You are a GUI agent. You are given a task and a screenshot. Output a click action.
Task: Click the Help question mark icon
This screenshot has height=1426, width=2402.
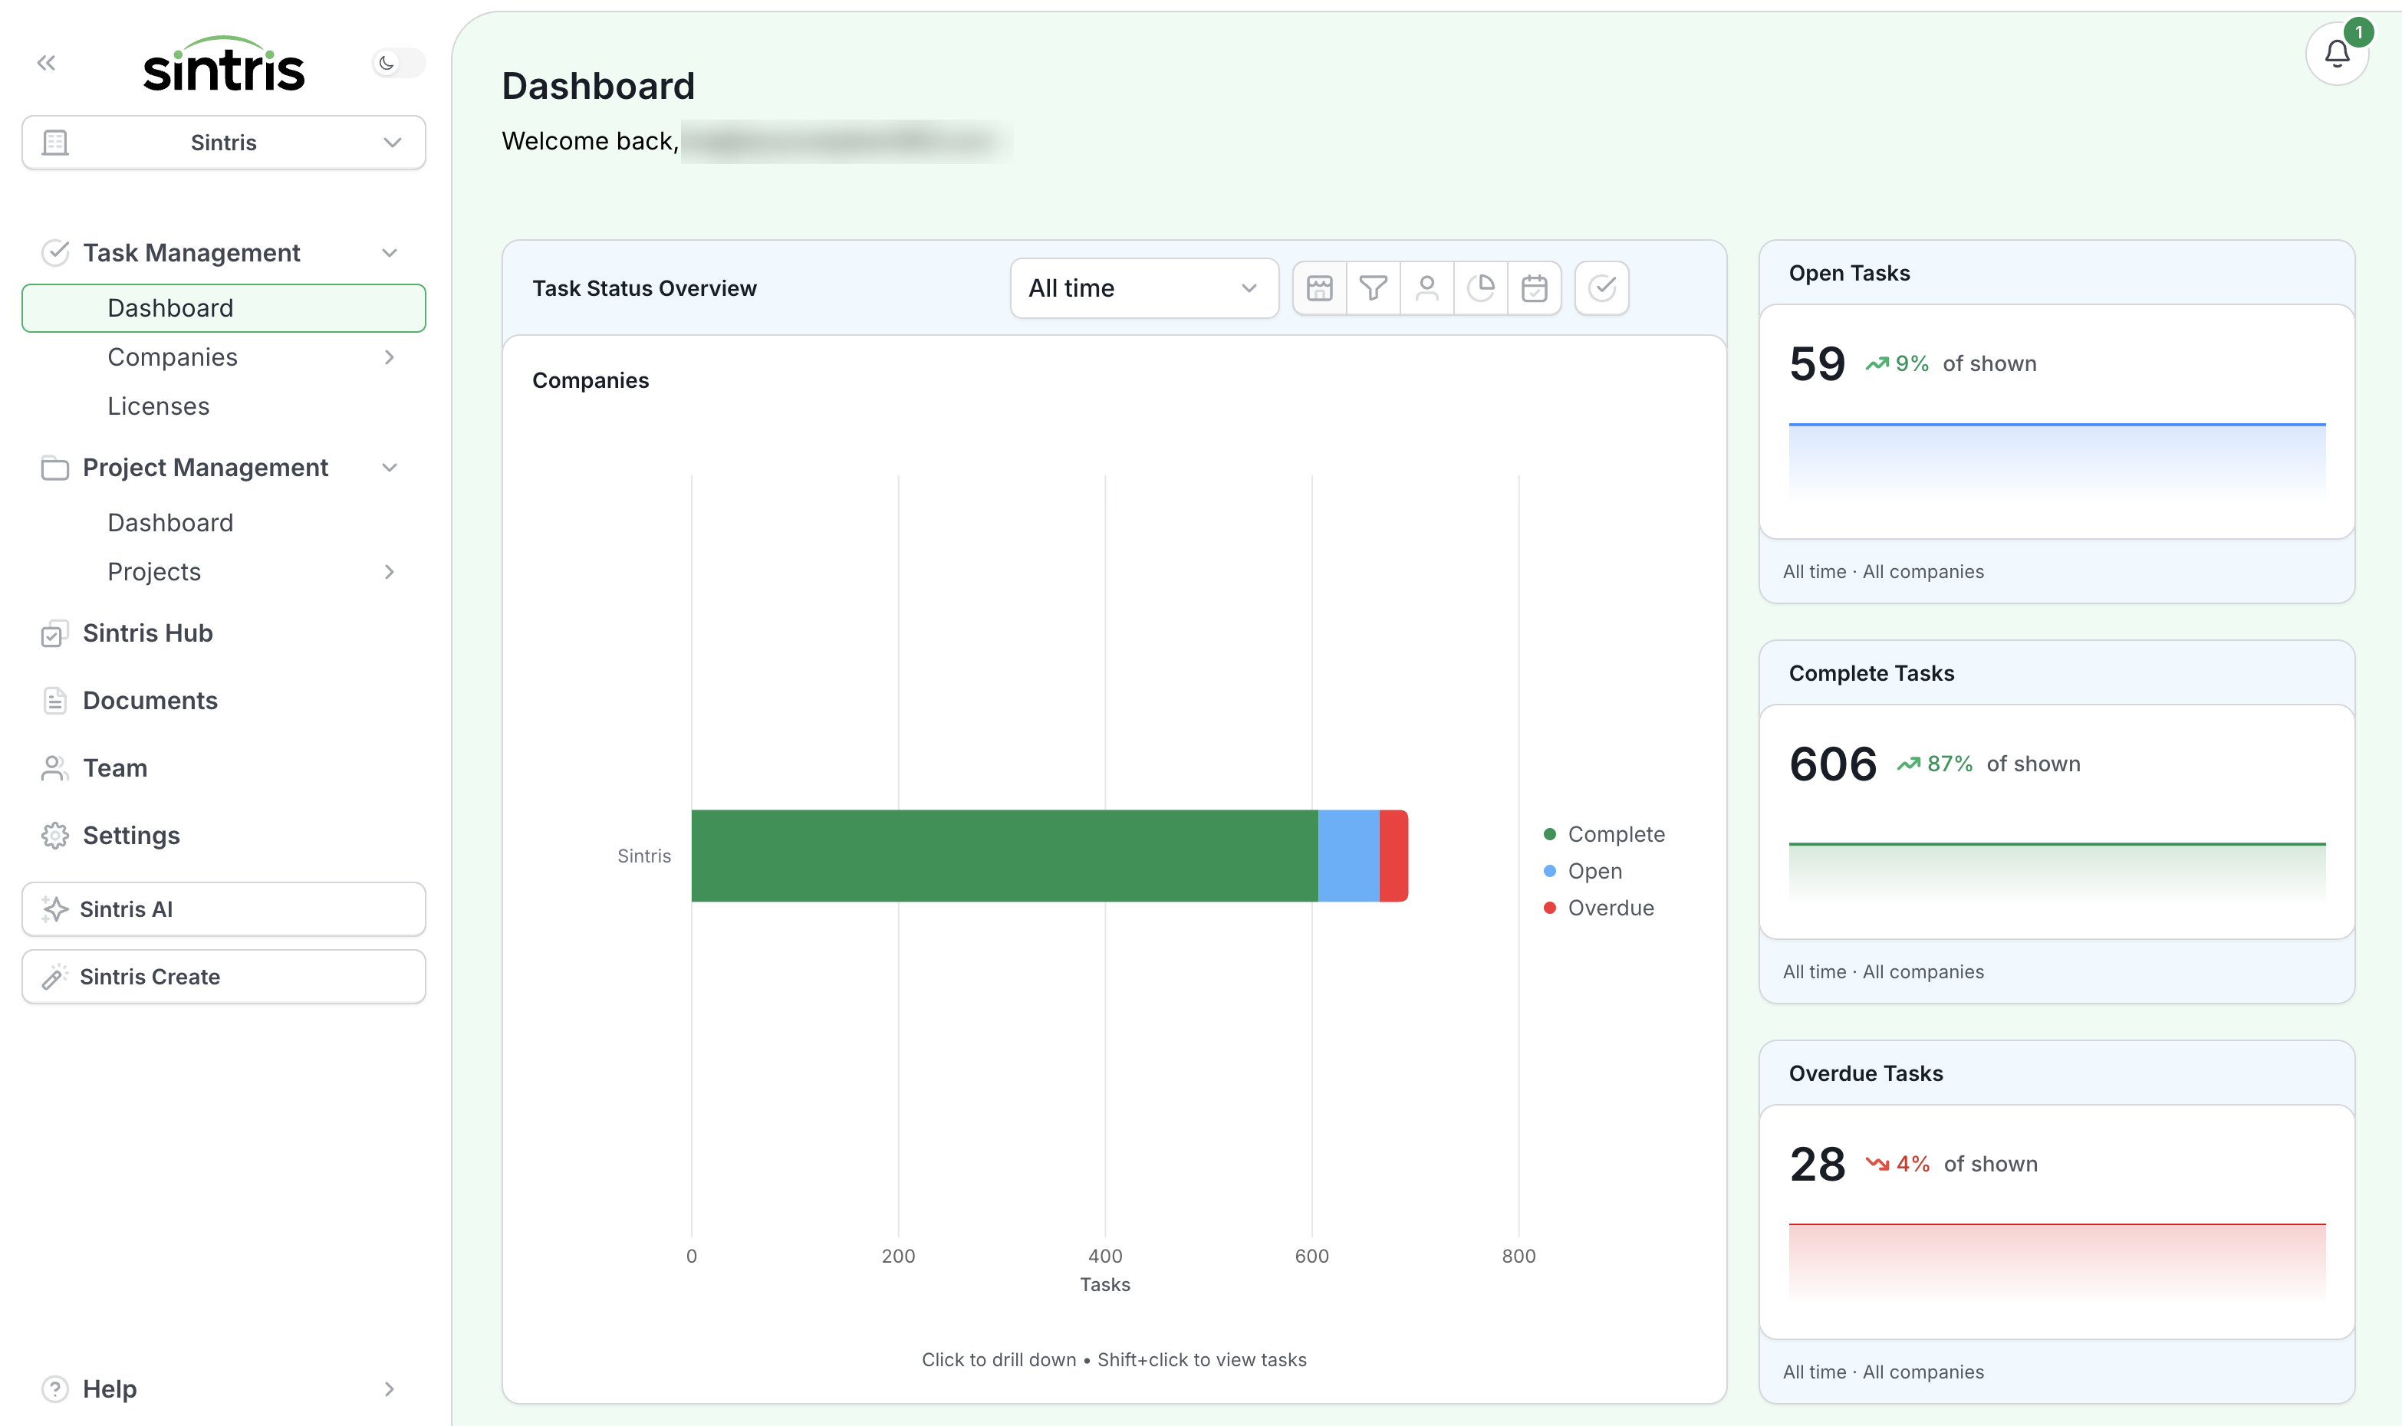tap(54, 1388)
